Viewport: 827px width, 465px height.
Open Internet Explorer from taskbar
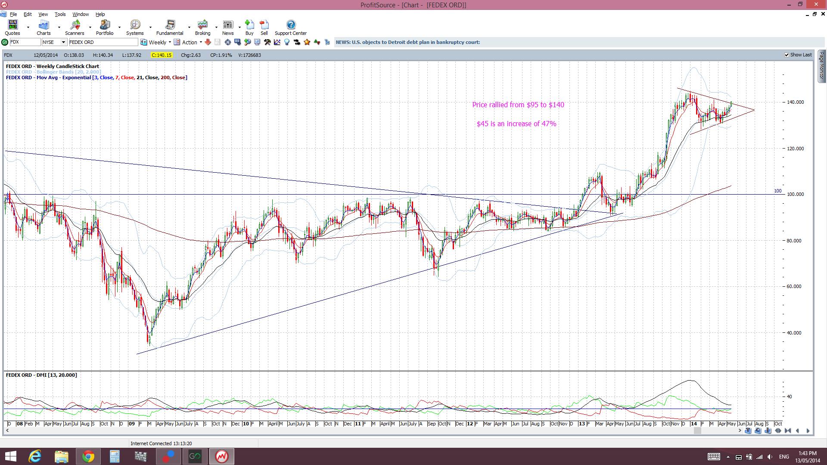point(35,456)
